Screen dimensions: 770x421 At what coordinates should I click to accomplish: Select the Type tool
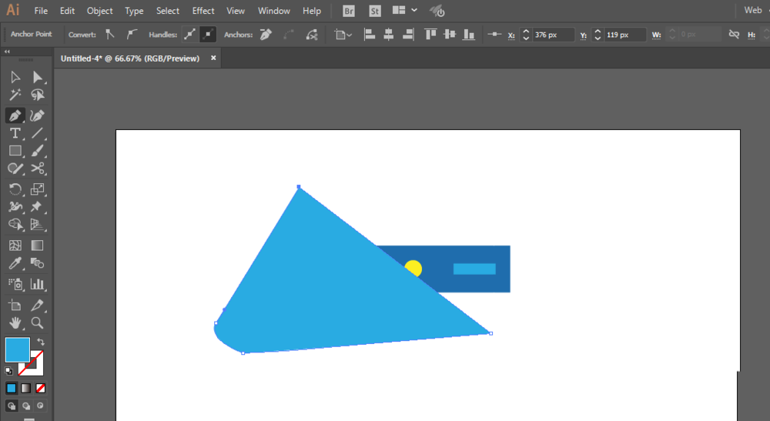15,133
